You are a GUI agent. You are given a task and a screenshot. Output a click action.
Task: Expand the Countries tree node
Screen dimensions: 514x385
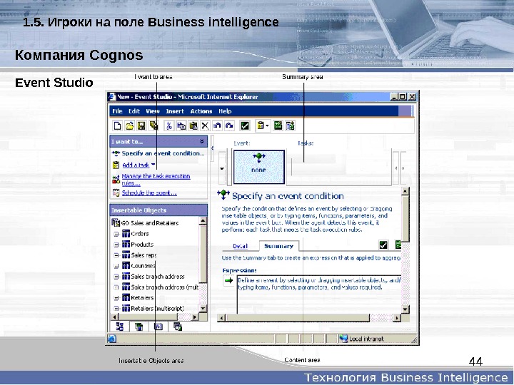[116, 266]
